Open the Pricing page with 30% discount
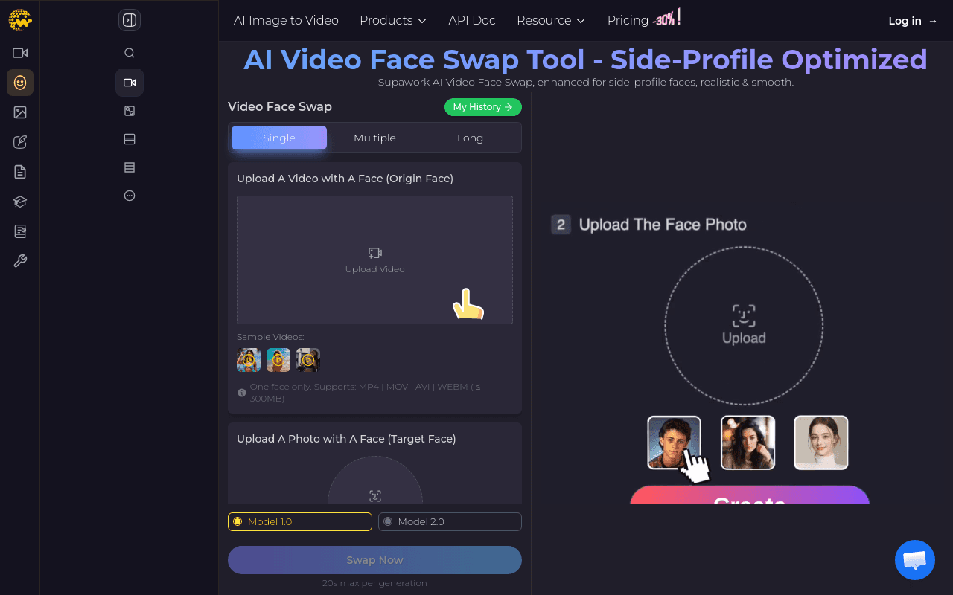953x595 pixels. [644, 19]
